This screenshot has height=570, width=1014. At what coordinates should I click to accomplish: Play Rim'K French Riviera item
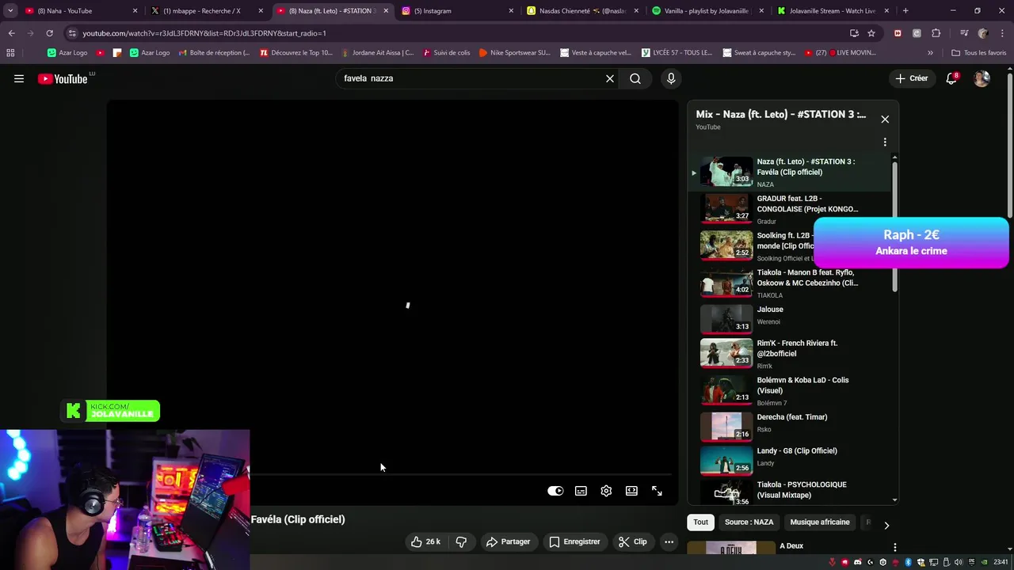point(788,354)
